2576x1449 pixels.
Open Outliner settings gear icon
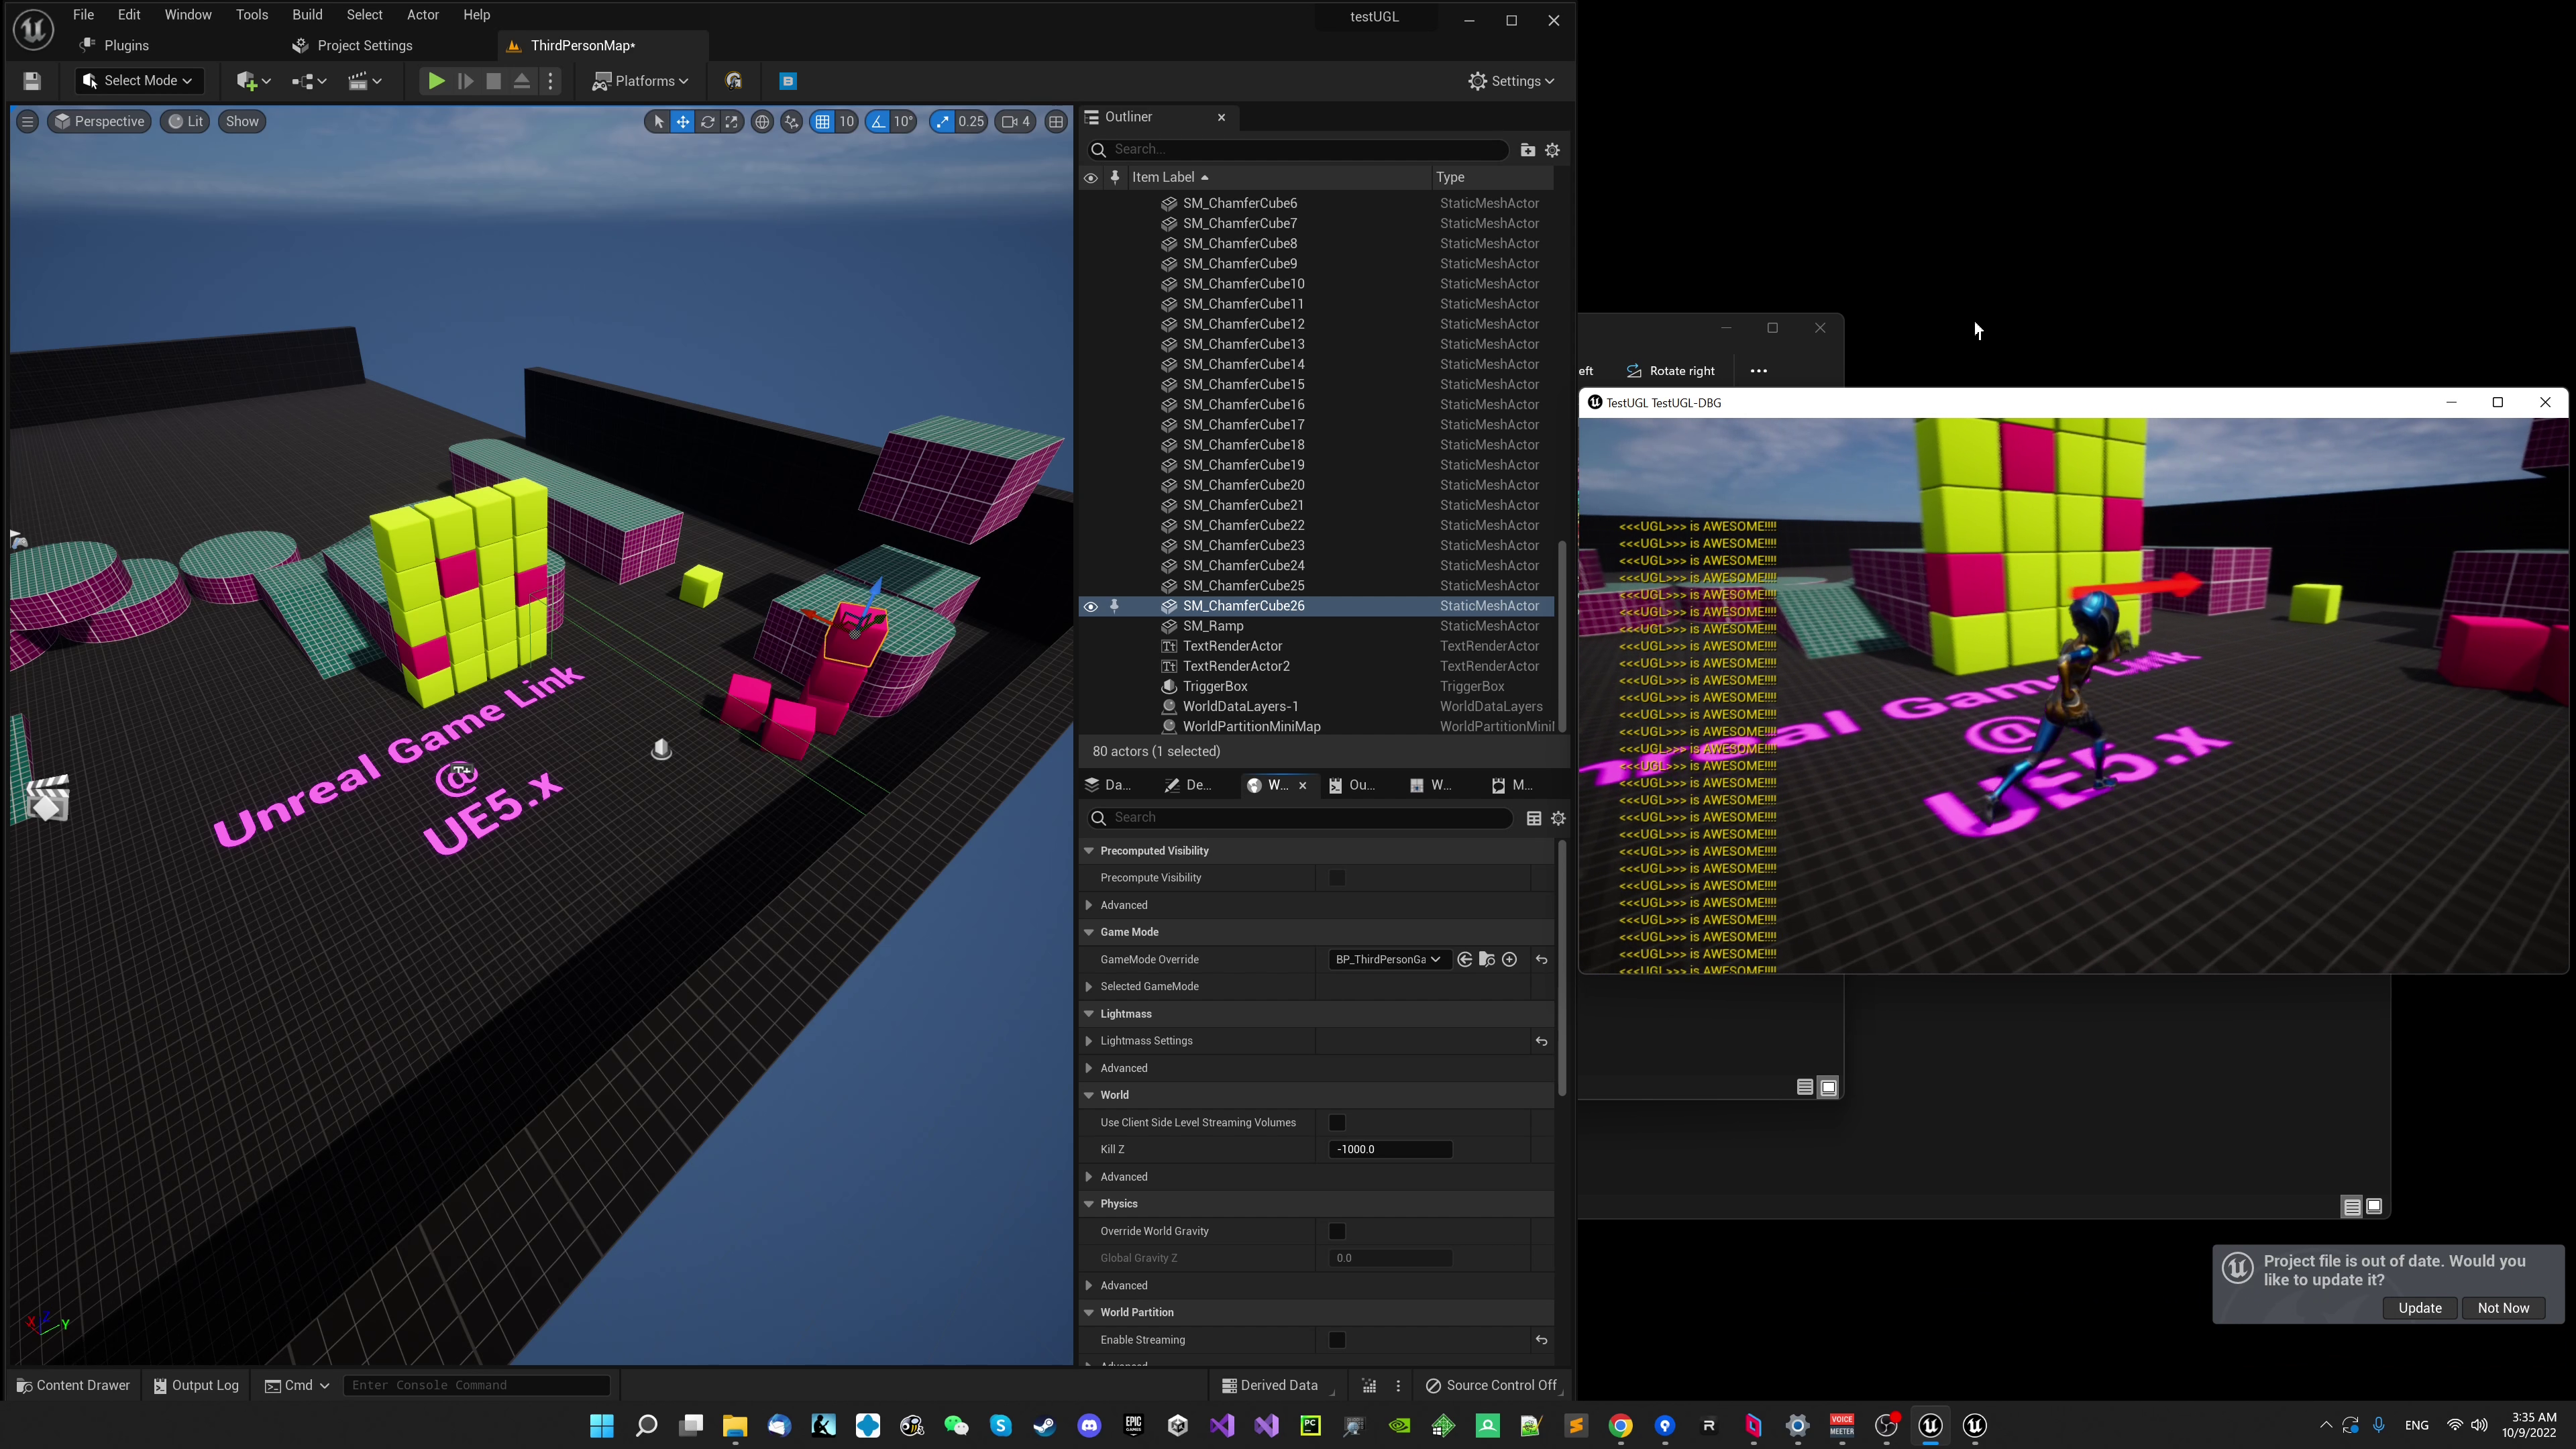coord(1552,150)
